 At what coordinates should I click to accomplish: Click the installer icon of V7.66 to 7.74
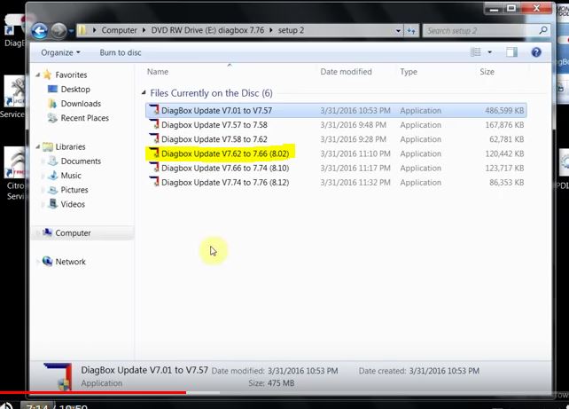(154, 167)
